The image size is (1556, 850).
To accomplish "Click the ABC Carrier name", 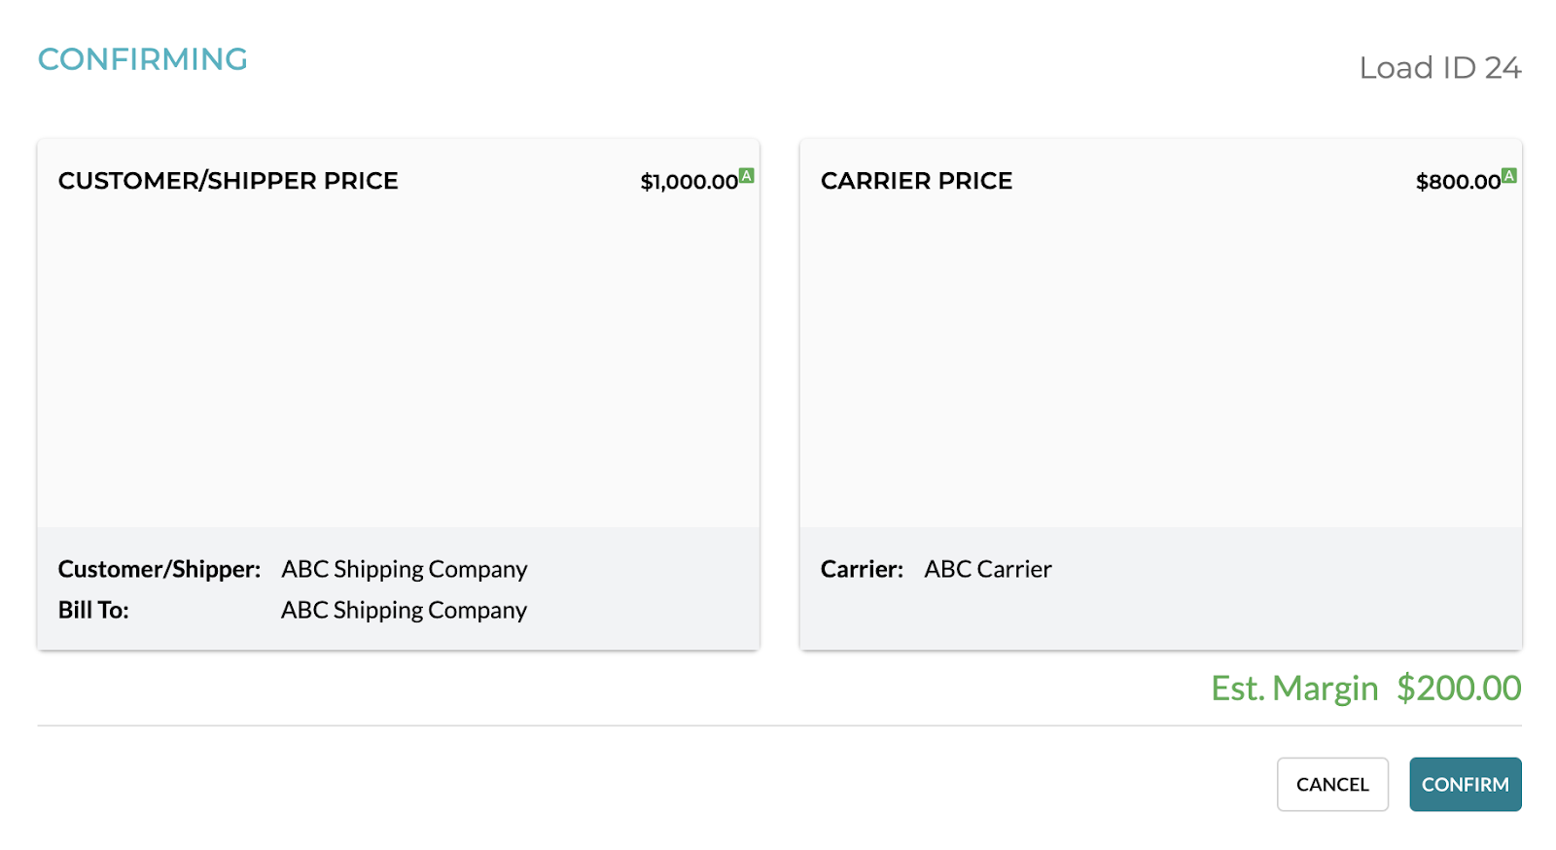I will coord(988,569).
